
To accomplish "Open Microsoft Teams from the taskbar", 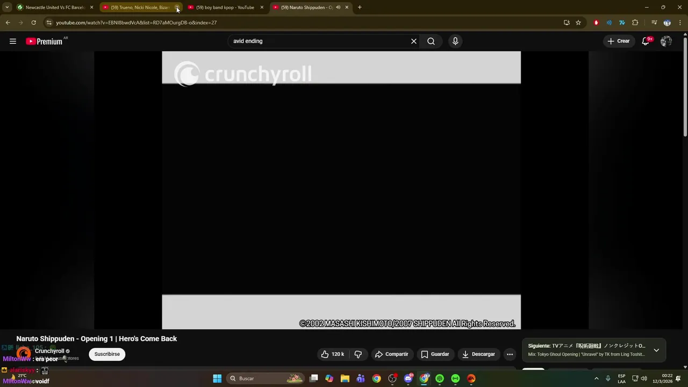I will coord(361,378).
